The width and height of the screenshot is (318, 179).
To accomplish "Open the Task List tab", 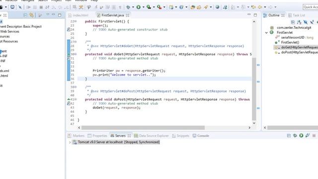I will coord(297,15).
